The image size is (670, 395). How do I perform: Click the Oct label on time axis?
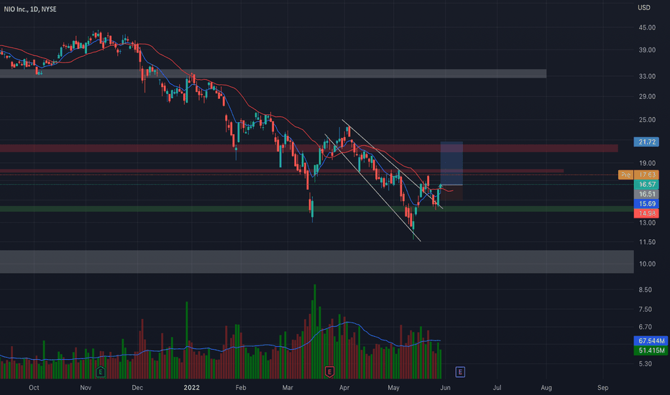pyautogui.click(x=34, y=388)
